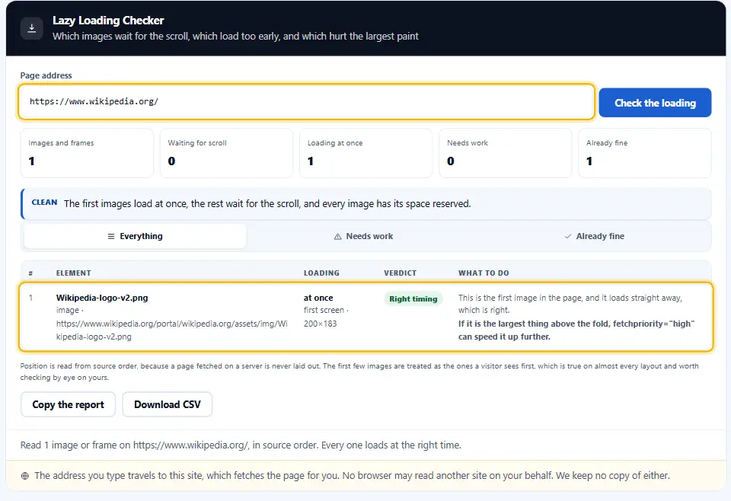Click the logo image URL text in row 1
The image size is (731, 501).
pyautogui.click(x=171, y=330)
